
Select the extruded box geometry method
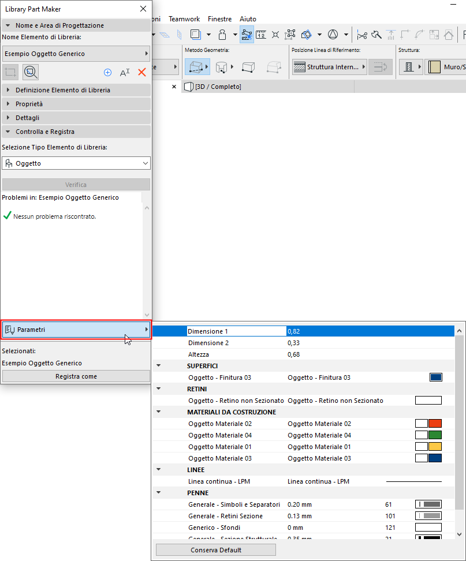196,66
